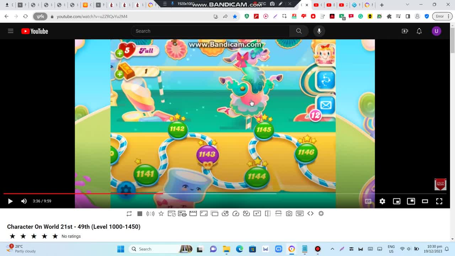Open the Extensions puzzle icon

coord(389,16)
